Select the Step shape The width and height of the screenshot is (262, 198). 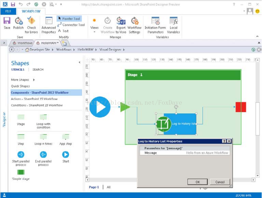(x=21, y=140)
